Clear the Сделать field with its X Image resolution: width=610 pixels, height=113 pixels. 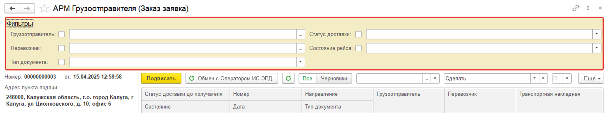click(x=543, y=78)
